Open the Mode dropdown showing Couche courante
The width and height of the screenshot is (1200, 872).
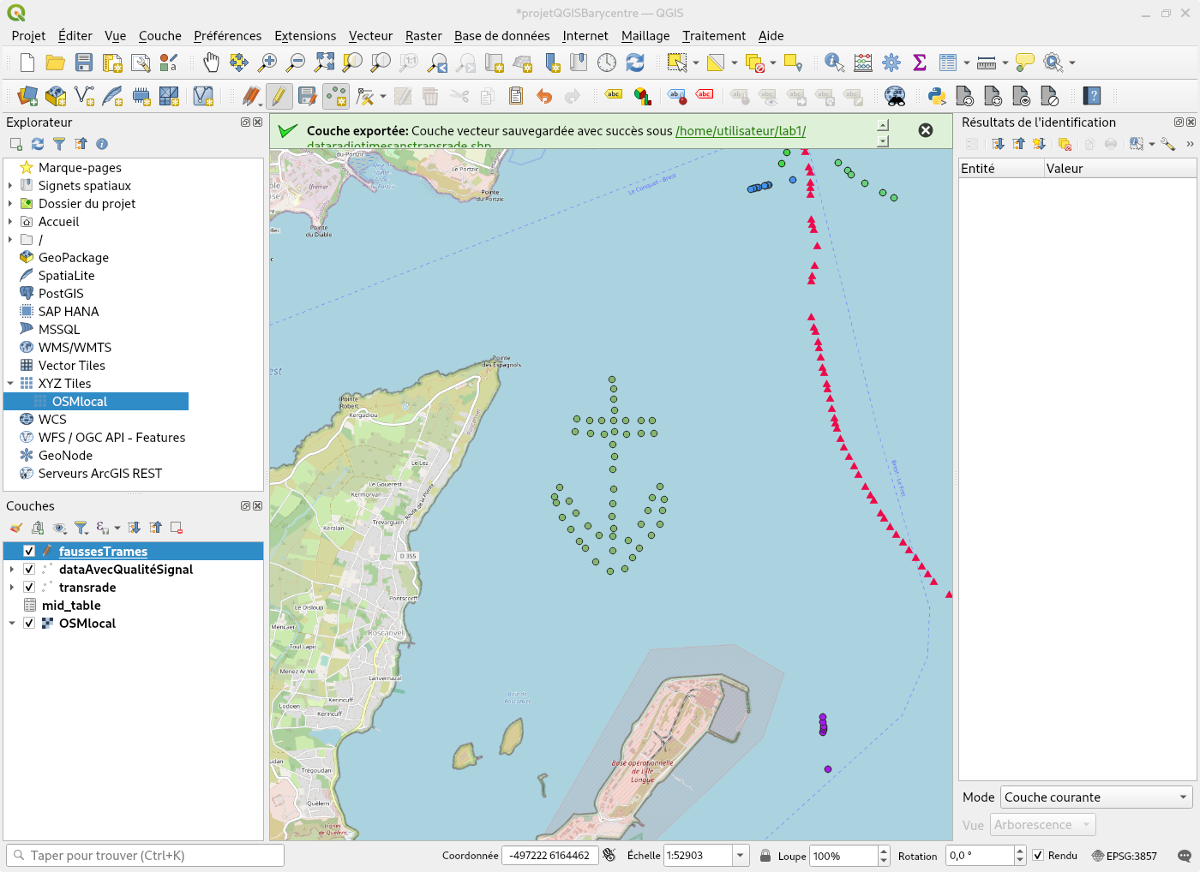(1096, 797)
